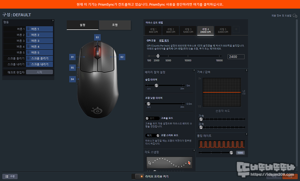
Task: Toggle the 라이브 프리뷰 switch
Action: coord(138,176)
